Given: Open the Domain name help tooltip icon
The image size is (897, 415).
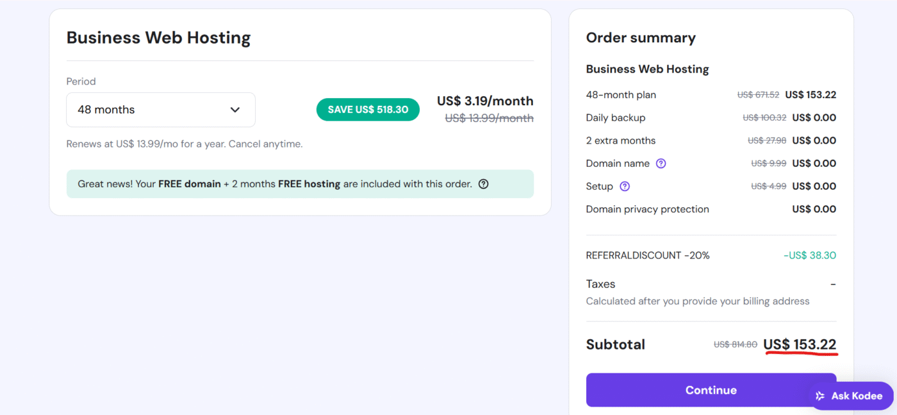Looking at the screenshot, I should 661,164.
